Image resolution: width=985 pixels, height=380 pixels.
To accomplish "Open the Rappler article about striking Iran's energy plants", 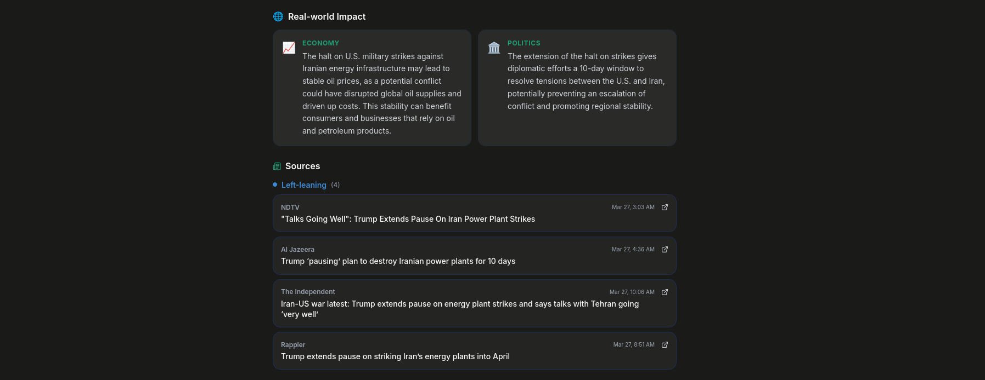I will 395,356.
